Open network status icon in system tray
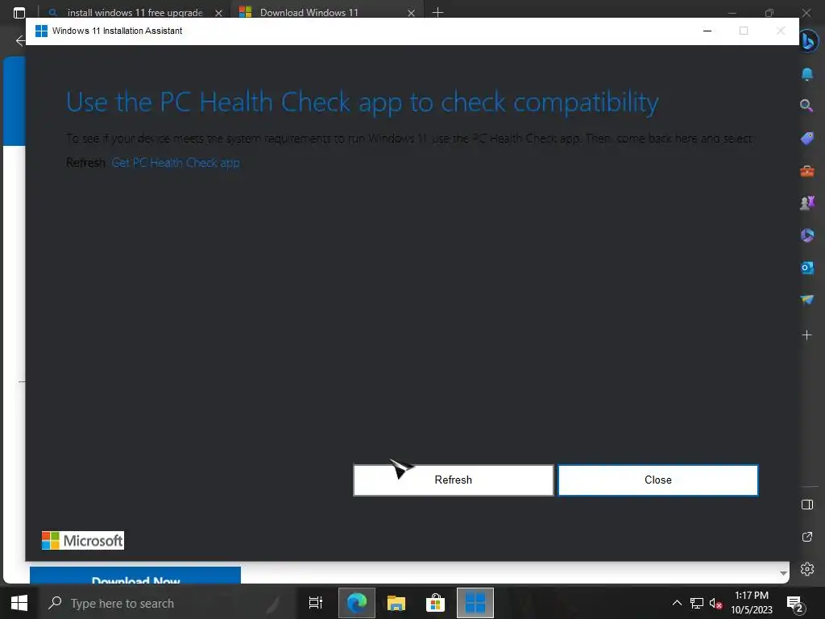Viewport: 825px width, 619px height. click(697, 603)
